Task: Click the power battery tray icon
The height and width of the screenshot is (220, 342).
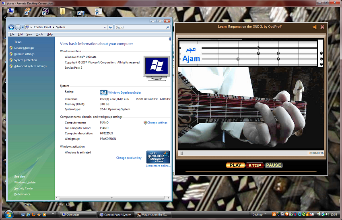Action: (x=319, y=214)
